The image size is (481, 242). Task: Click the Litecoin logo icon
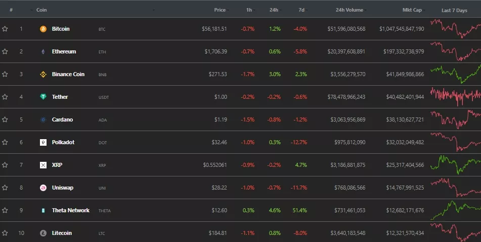pos(43,233)
